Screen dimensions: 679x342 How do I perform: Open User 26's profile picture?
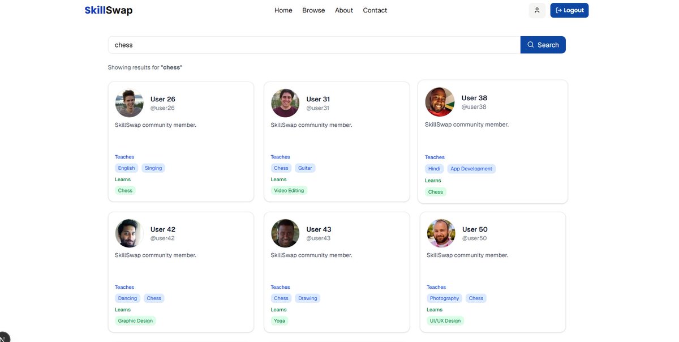(130, 102)
